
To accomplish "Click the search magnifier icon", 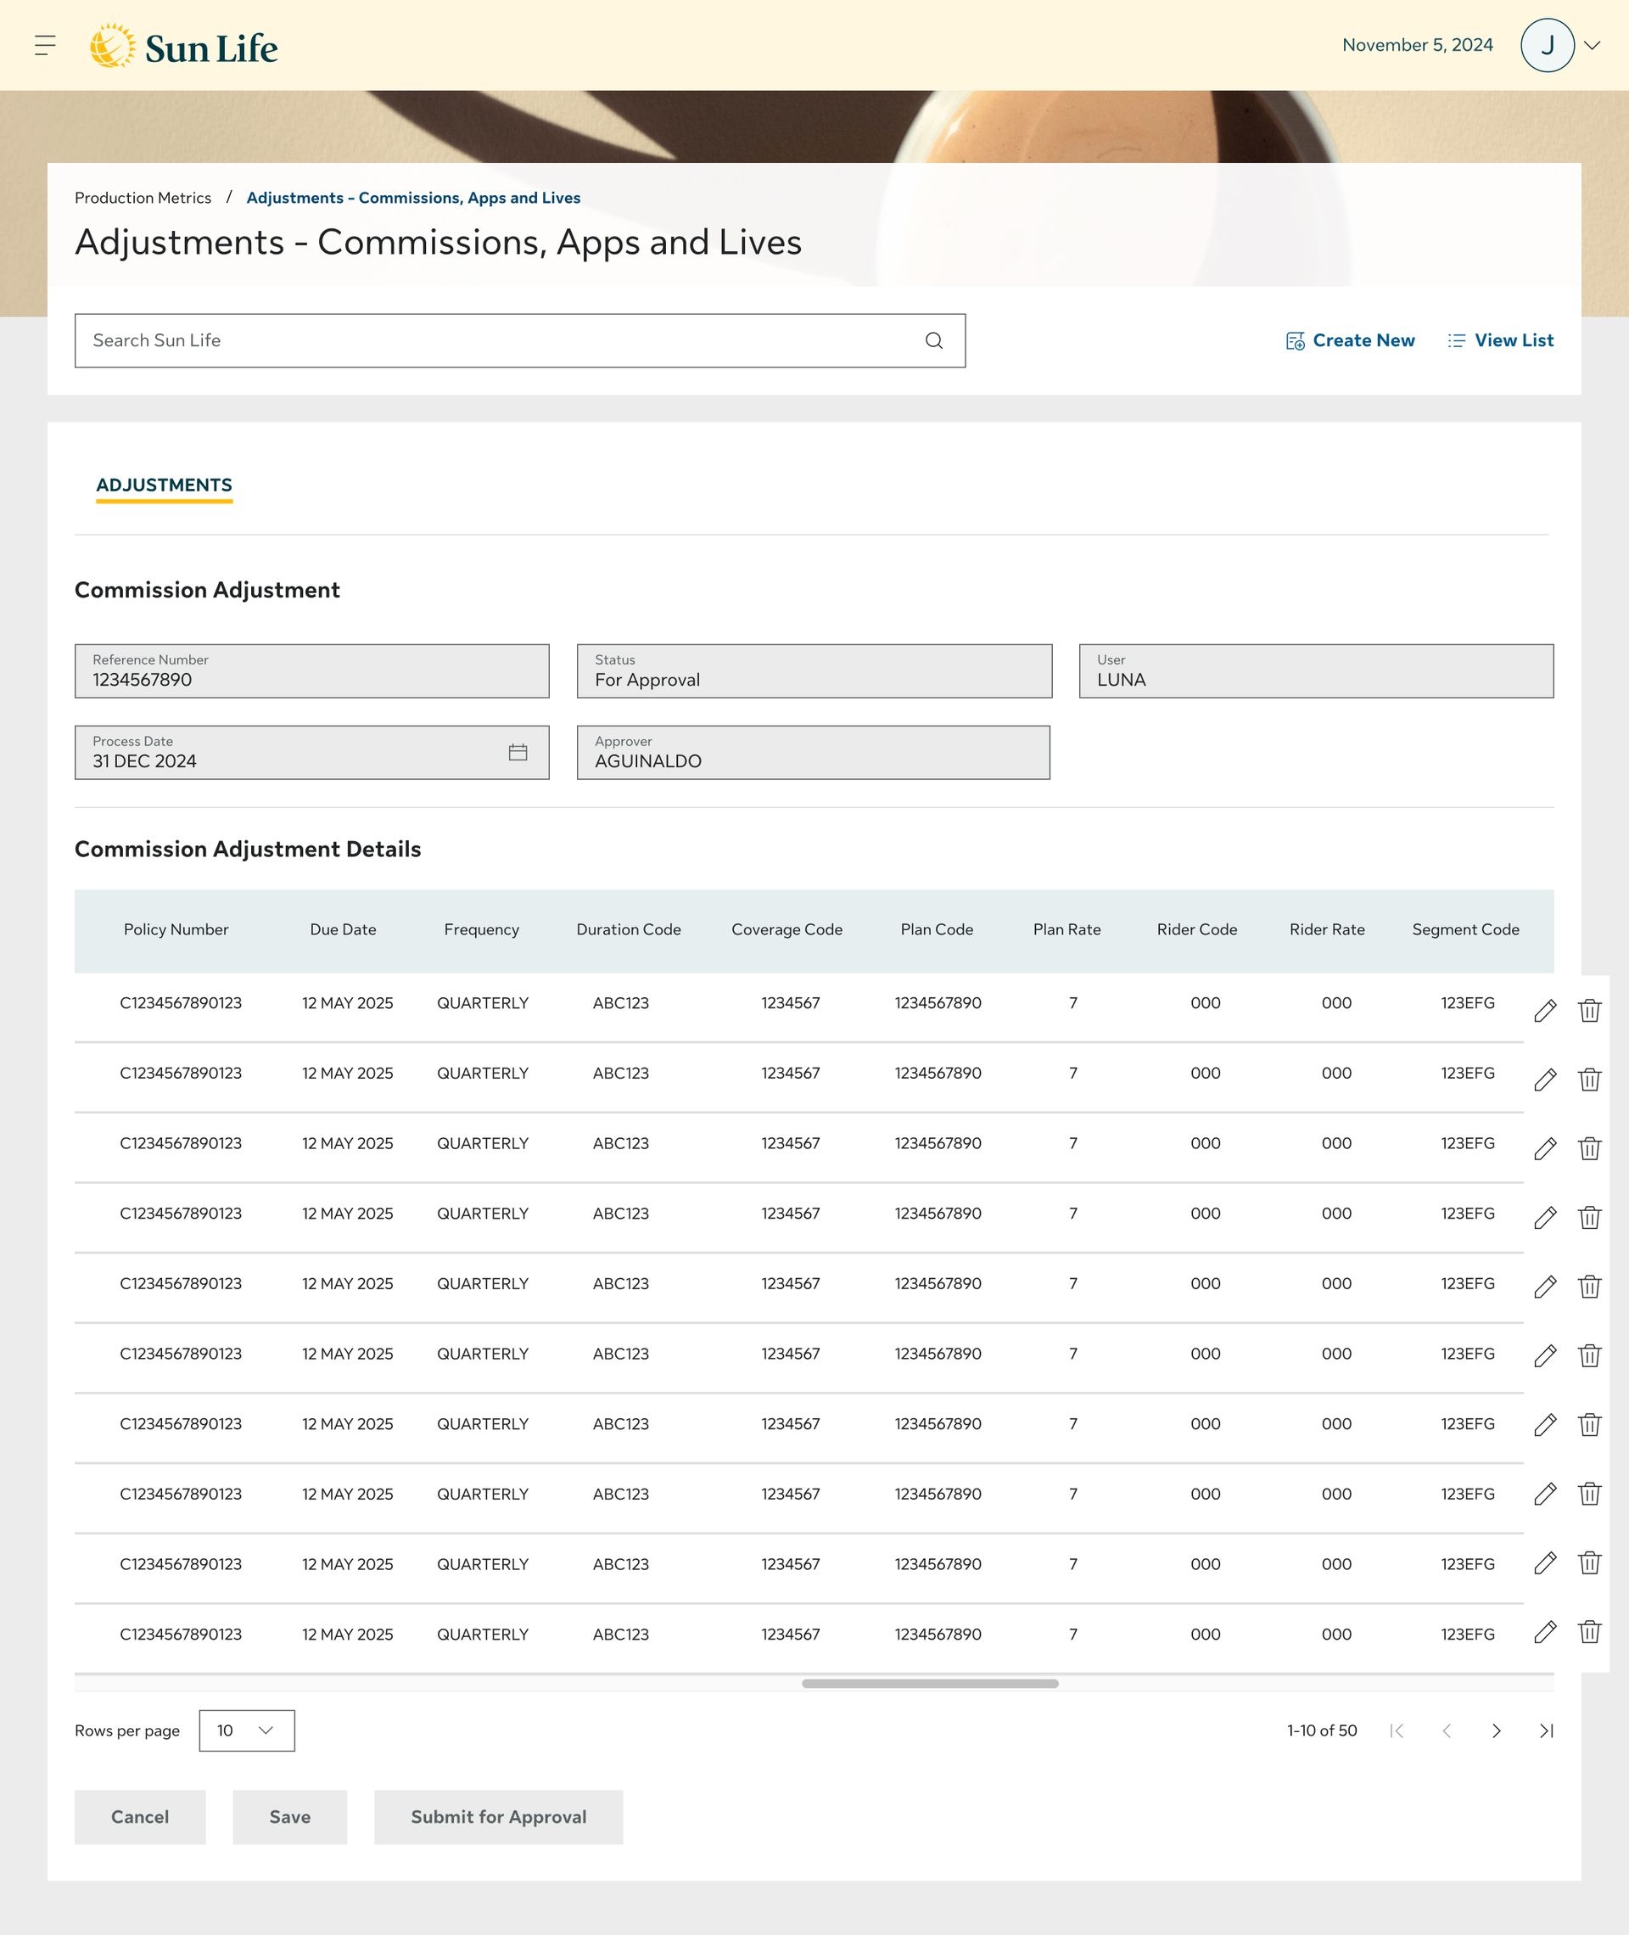I will pyautogui.click(x=933, y=341).
